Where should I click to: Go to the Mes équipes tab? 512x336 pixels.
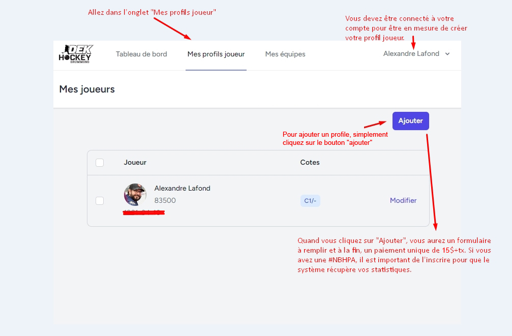point(285,54)
